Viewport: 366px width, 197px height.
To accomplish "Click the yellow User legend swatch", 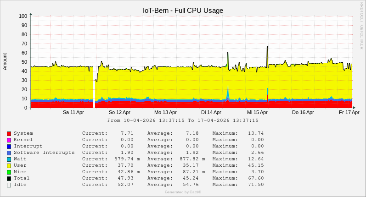I will [x=9, y=165].
